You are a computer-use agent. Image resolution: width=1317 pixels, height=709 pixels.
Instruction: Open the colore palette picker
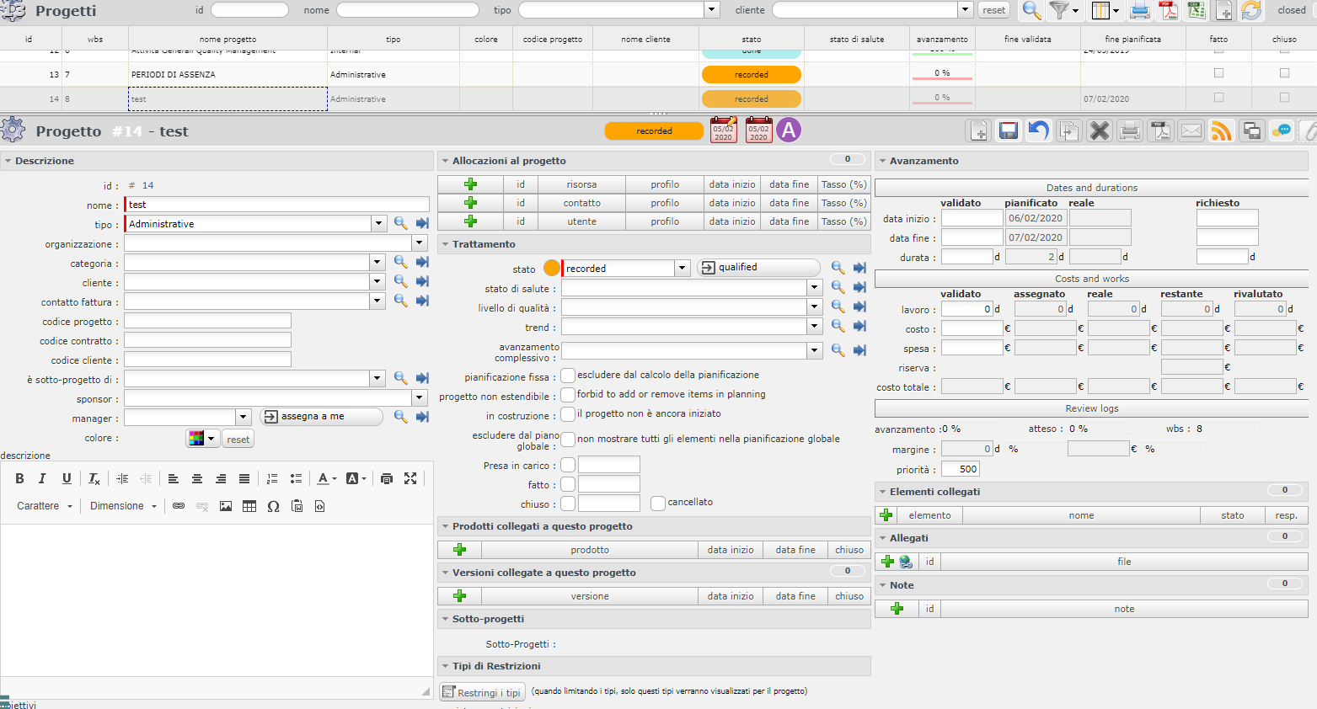coord(202,439)
